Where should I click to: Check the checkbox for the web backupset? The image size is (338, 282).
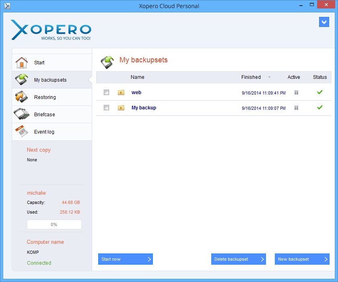(106, 92)
